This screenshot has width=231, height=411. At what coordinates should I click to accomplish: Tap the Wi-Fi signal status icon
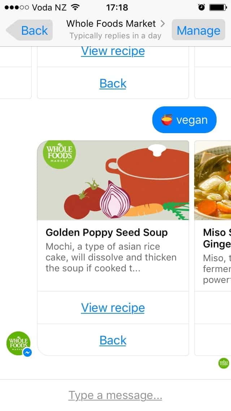[75, 7]
